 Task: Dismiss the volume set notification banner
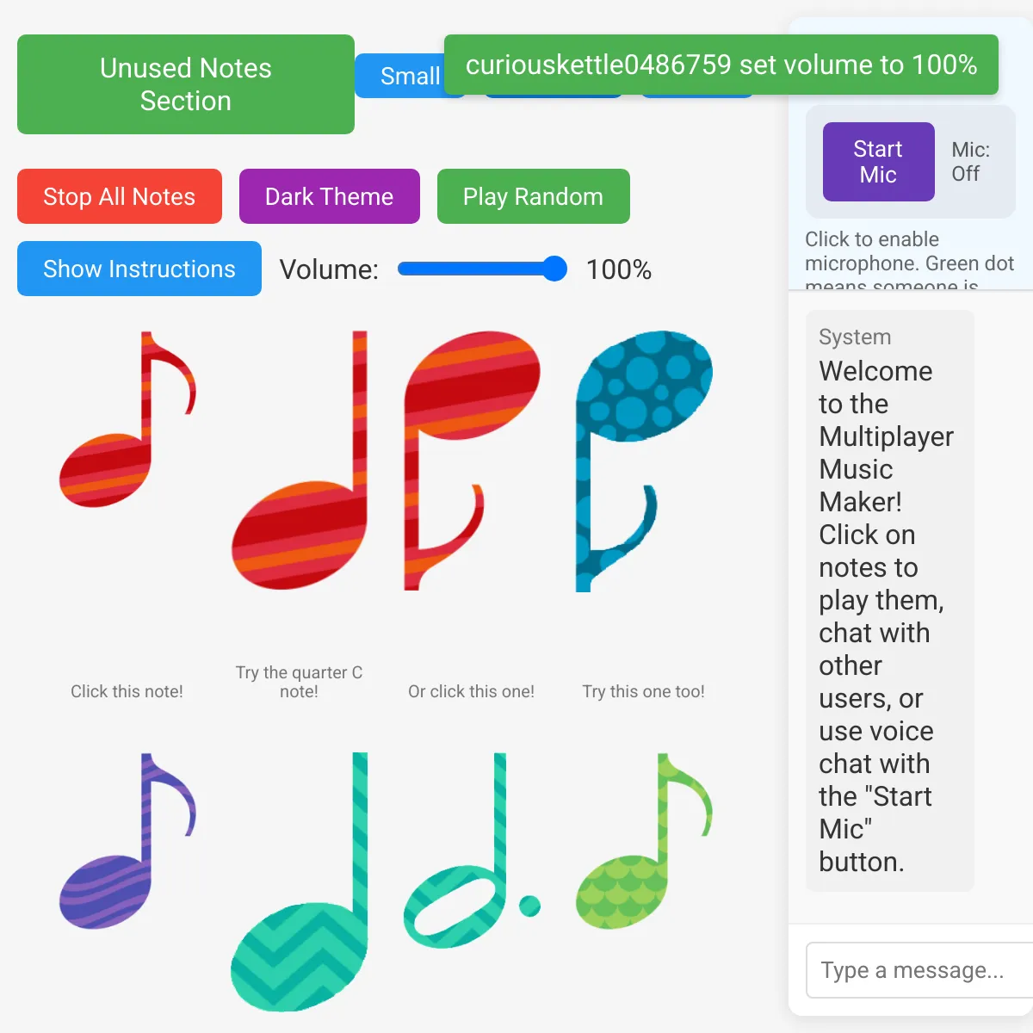click(x=721, y=65)
